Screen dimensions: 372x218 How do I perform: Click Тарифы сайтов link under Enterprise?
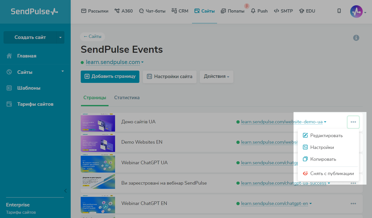(x=21, y=212)
